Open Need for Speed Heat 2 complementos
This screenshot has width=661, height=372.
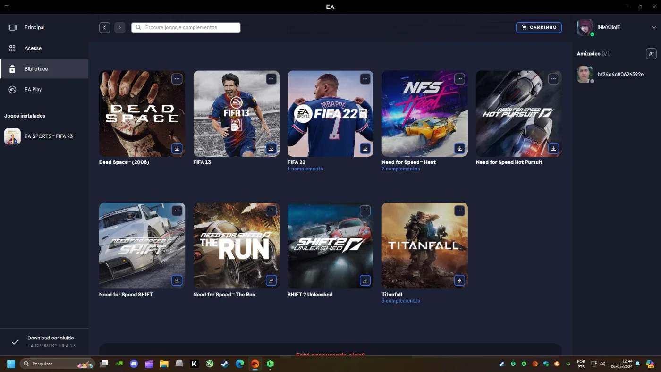click(x=400, y=169)
